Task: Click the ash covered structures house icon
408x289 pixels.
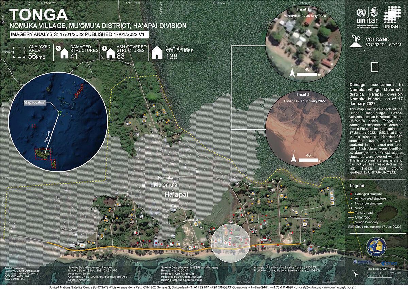Action: click(x=110, y=52)
